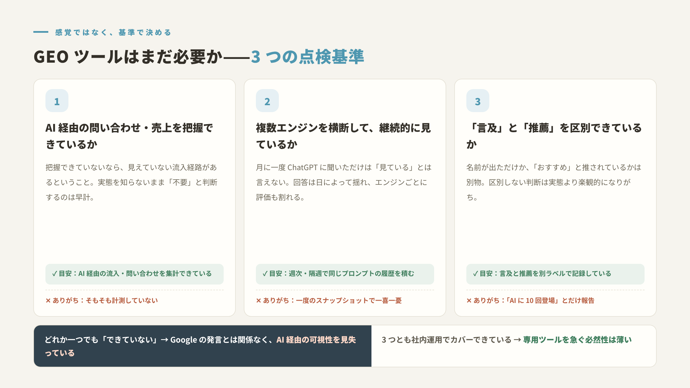Click the pink text 'AI 経由の可視性を見失'

(x=316, y=340)
